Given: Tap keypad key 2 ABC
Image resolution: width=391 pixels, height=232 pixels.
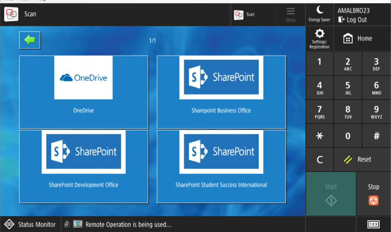Looking at the screenshot, I should 348,64.
